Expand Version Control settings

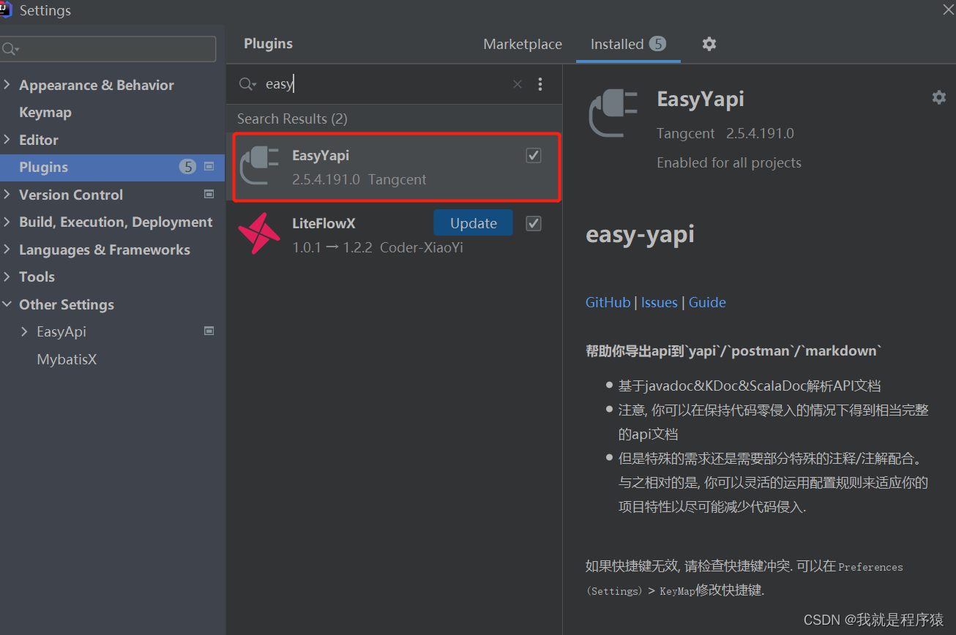pos(7,195)
